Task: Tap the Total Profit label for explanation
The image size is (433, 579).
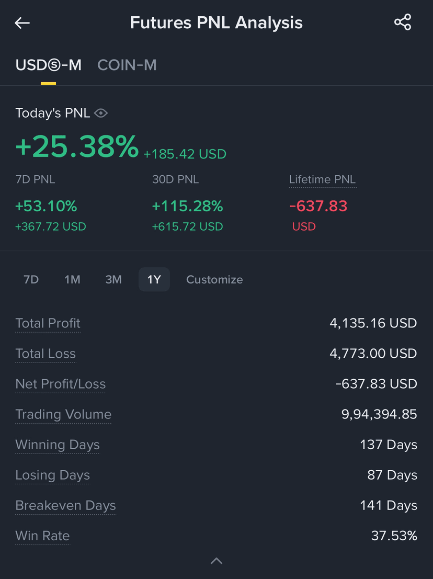Action: 48,323
